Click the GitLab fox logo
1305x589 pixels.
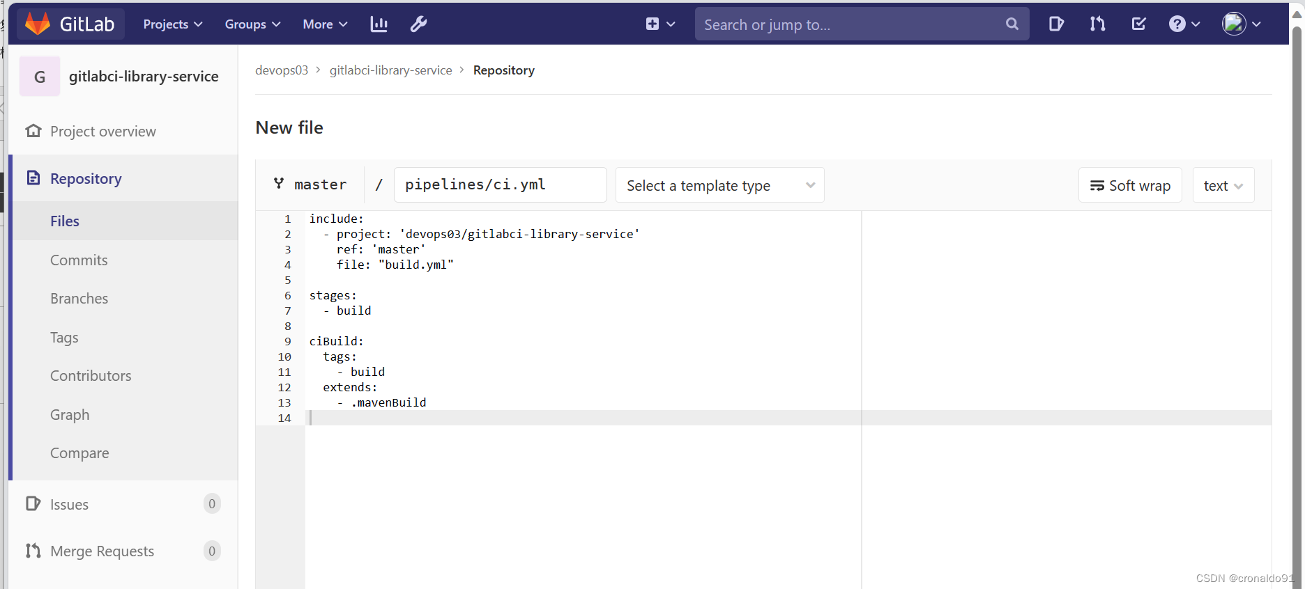38,24
